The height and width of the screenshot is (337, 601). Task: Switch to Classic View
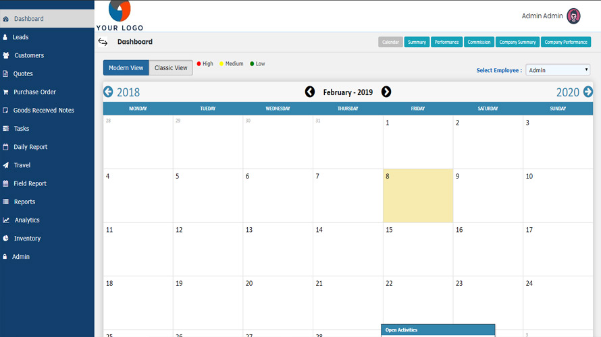pyautogui.click(x=171, y=67)
